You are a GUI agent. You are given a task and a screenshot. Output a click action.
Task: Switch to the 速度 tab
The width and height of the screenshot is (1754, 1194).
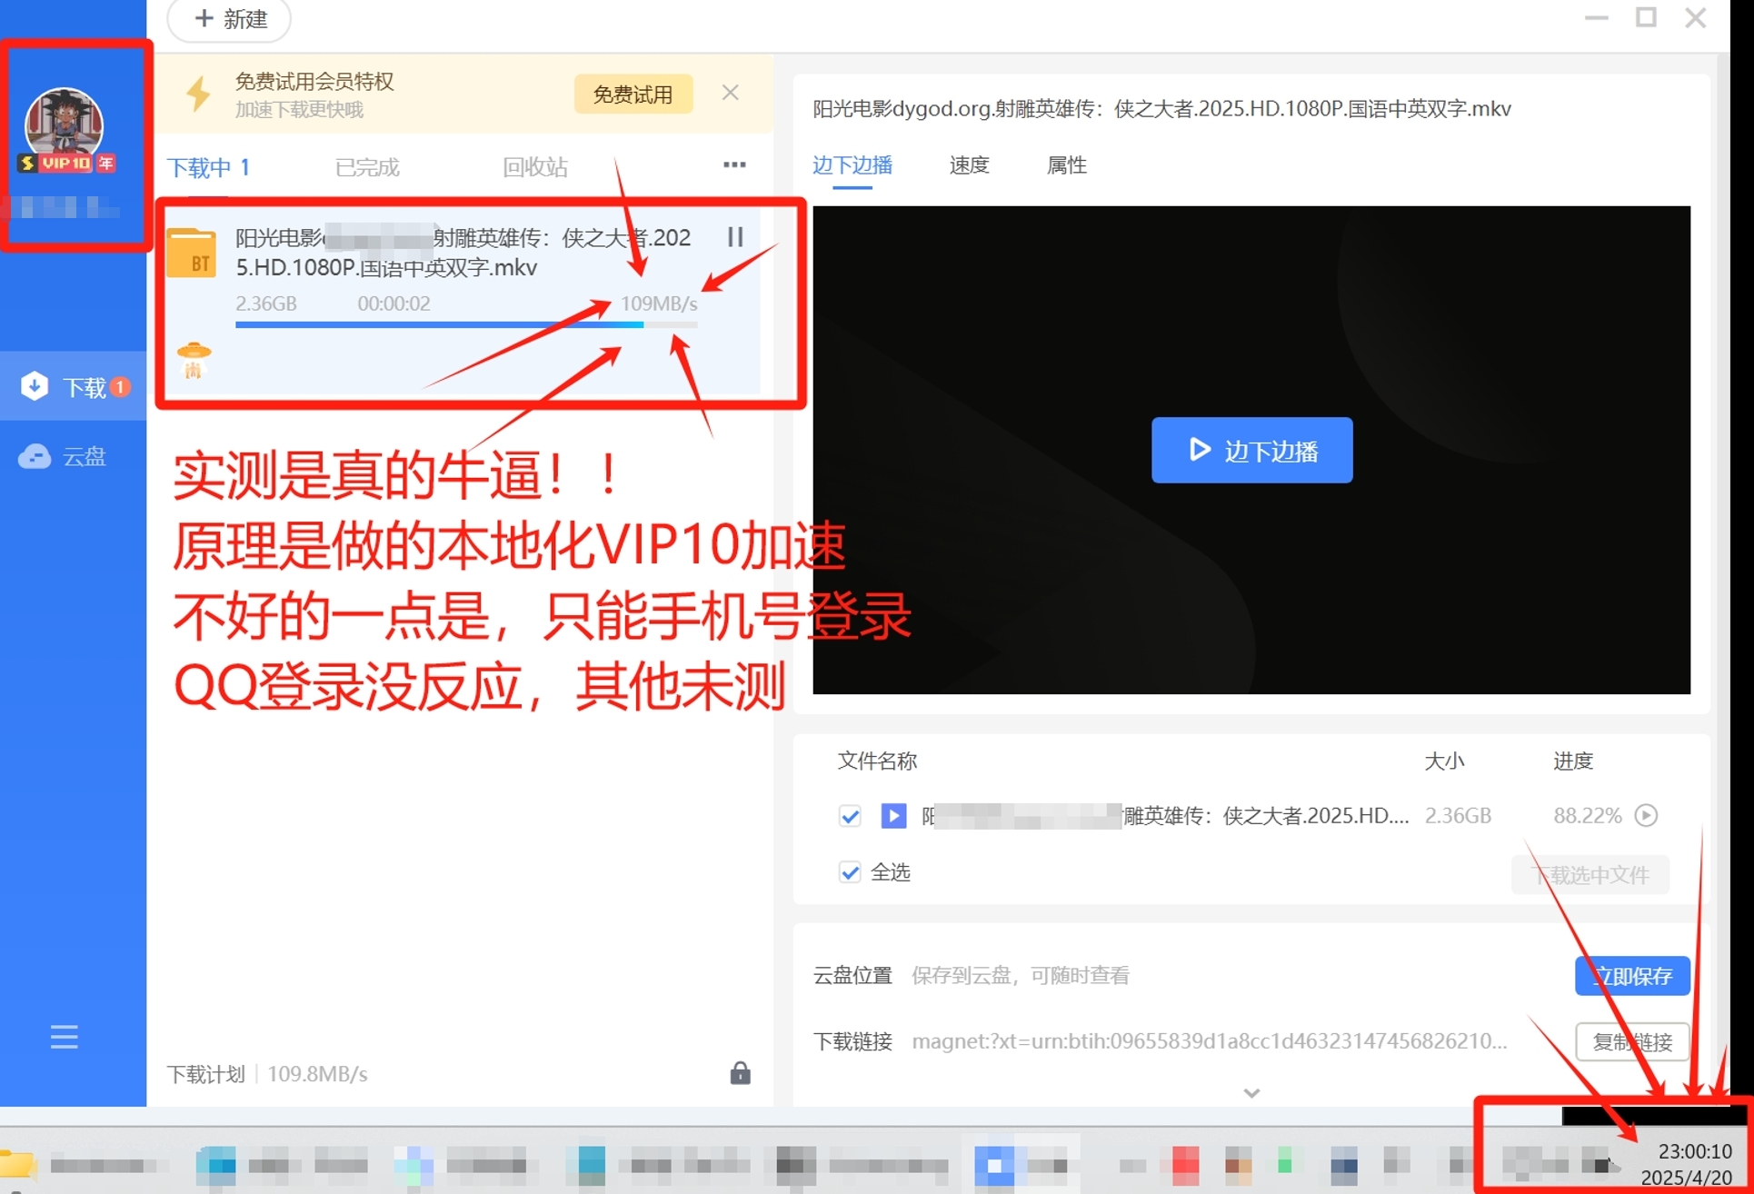[x=967, y=165]
